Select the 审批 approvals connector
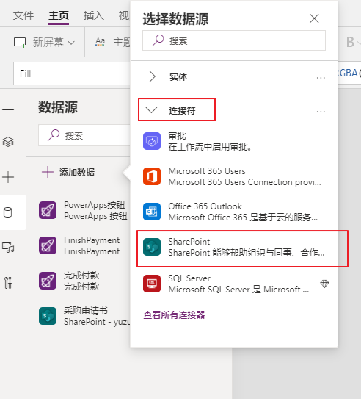The width and height of the screenshot is (361, 399). click(x=234, y=141)
